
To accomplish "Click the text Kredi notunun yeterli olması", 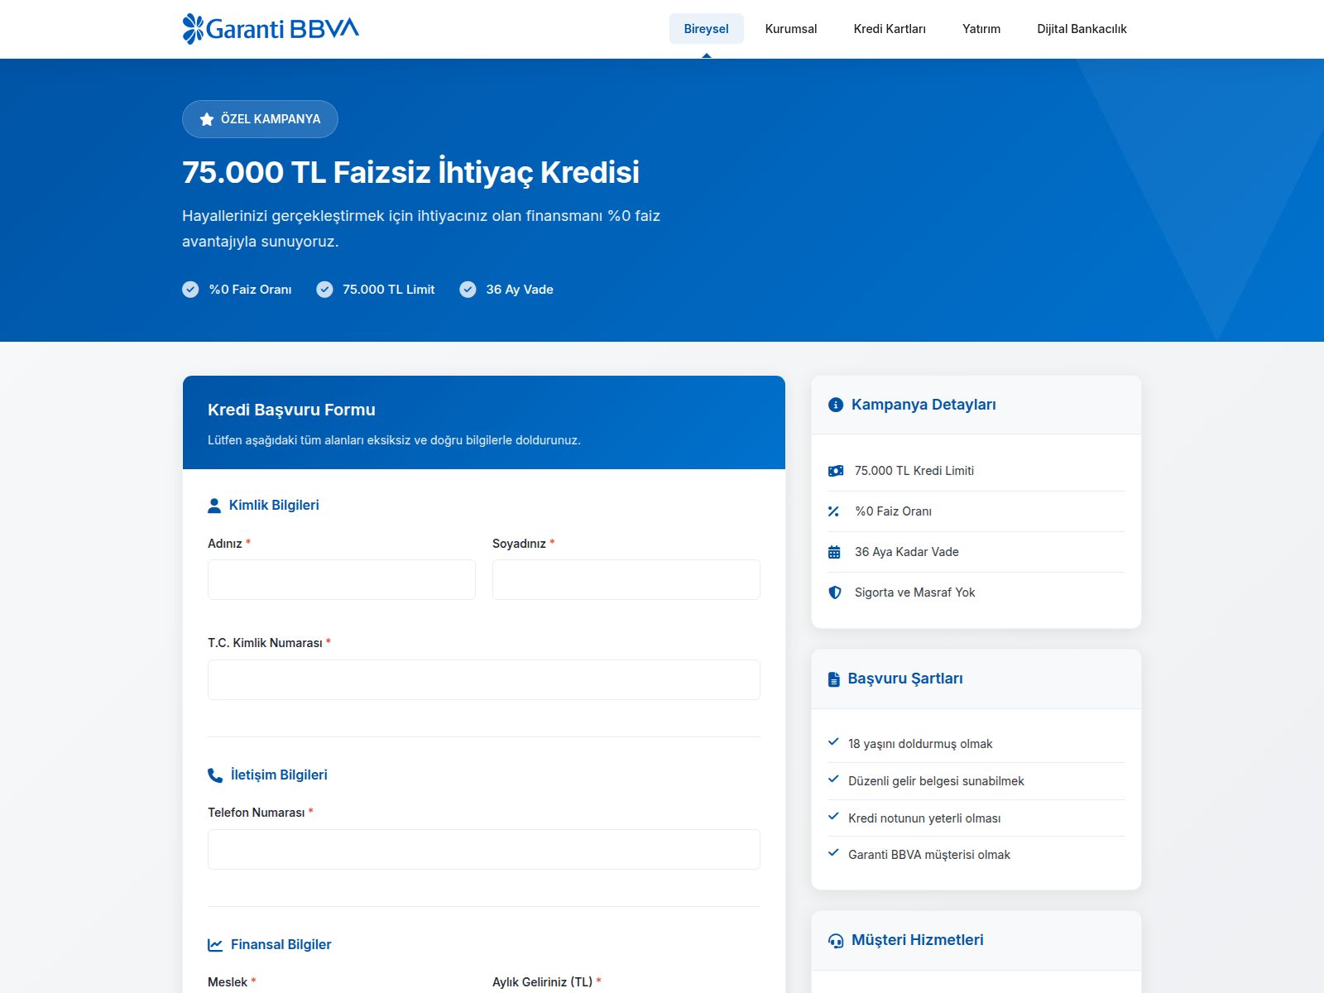I will 924,818.
